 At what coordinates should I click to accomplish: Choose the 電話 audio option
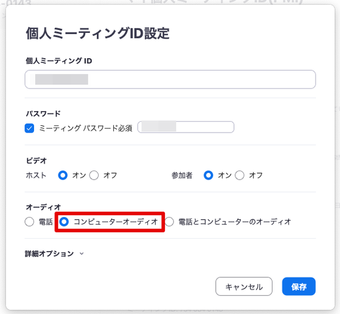[x=30, y=222]
